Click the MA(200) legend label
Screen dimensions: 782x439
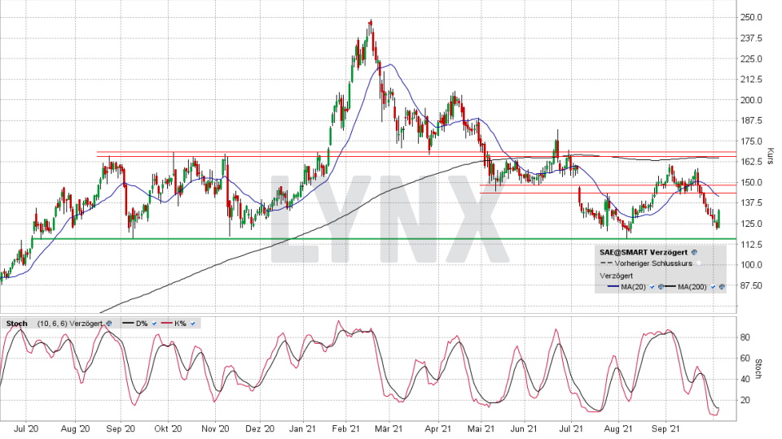point(692,287)
